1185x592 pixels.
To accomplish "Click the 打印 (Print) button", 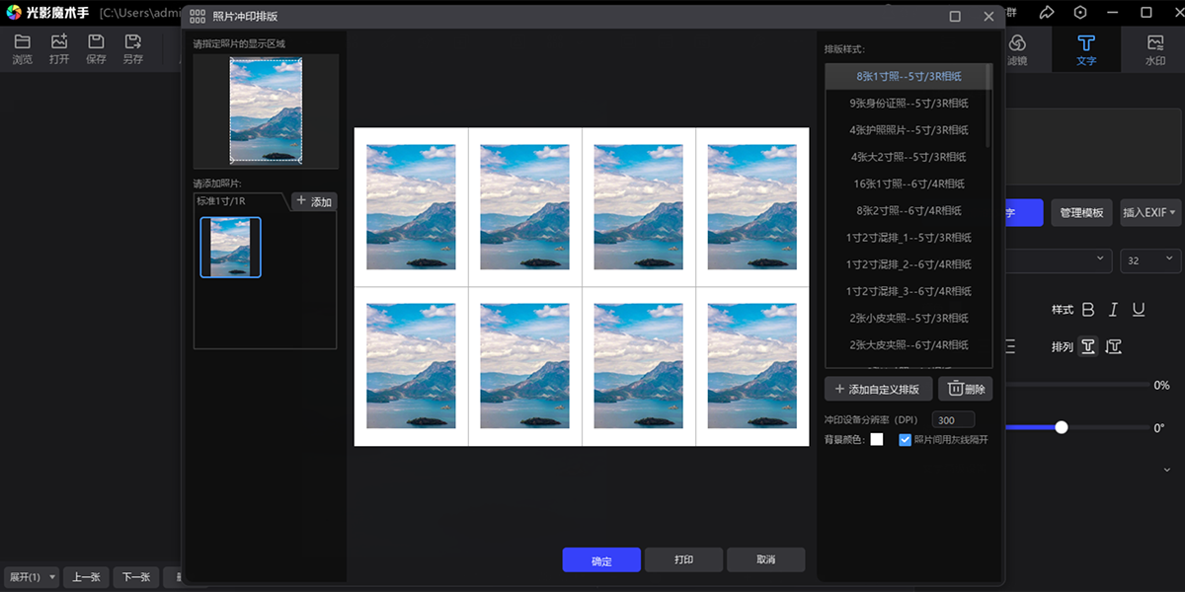I will tap(683, 560).
